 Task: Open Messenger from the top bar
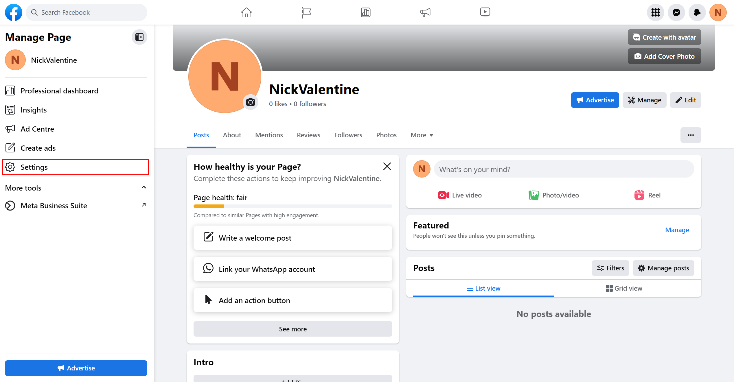coord(676,12)
